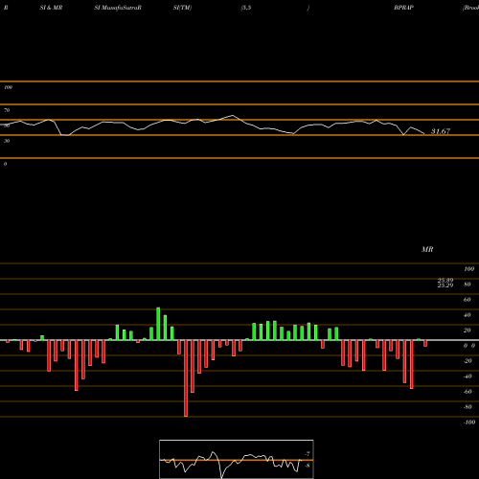Click the RSI line peak above 50 level
The height and width of the screenshot is (479, 479).
(233, 115)
